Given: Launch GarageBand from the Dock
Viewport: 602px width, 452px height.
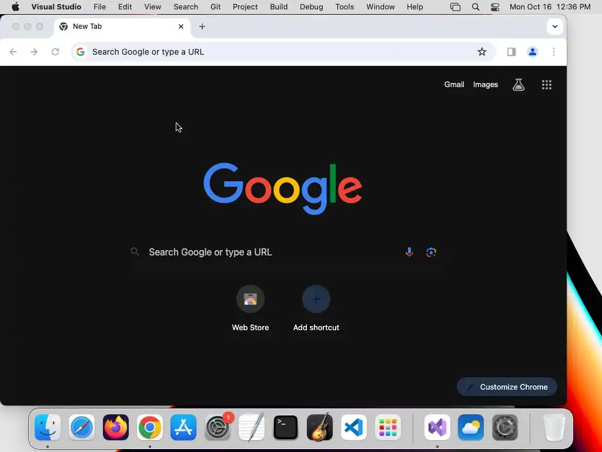Looking at the screenshot, I should point(319,427).
